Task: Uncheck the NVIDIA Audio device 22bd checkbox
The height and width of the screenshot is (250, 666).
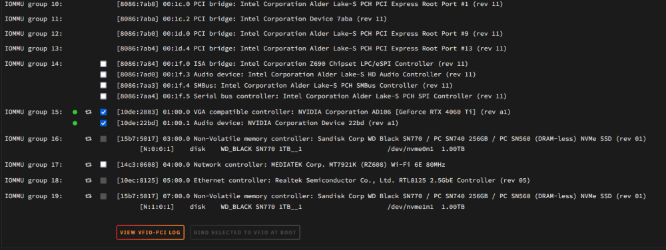Action: 103,123
